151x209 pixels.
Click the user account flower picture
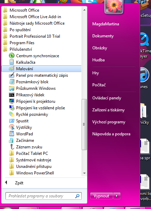pyautogui.click(x=114, y=6)
